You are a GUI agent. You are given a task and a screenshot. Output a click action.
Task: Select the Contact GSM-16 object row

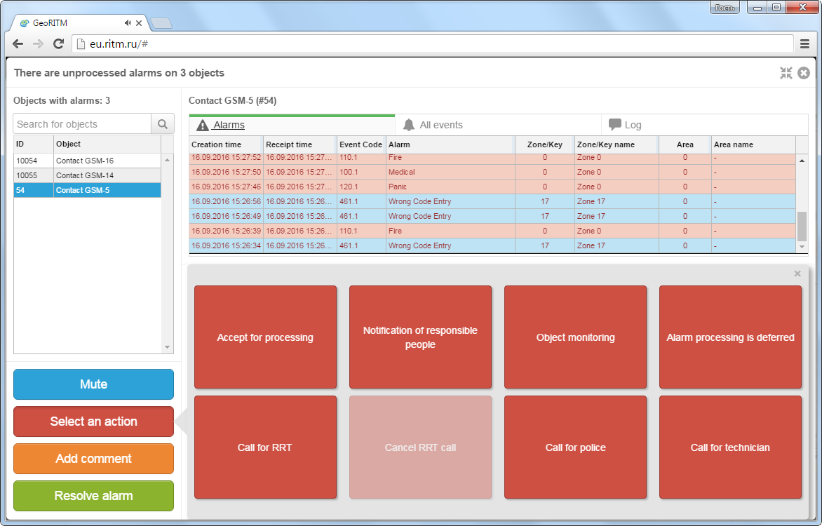tap(87, 161)
